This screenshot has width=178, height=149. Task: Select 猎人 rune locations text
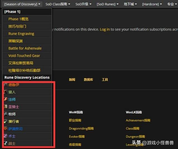click(12, 92)
